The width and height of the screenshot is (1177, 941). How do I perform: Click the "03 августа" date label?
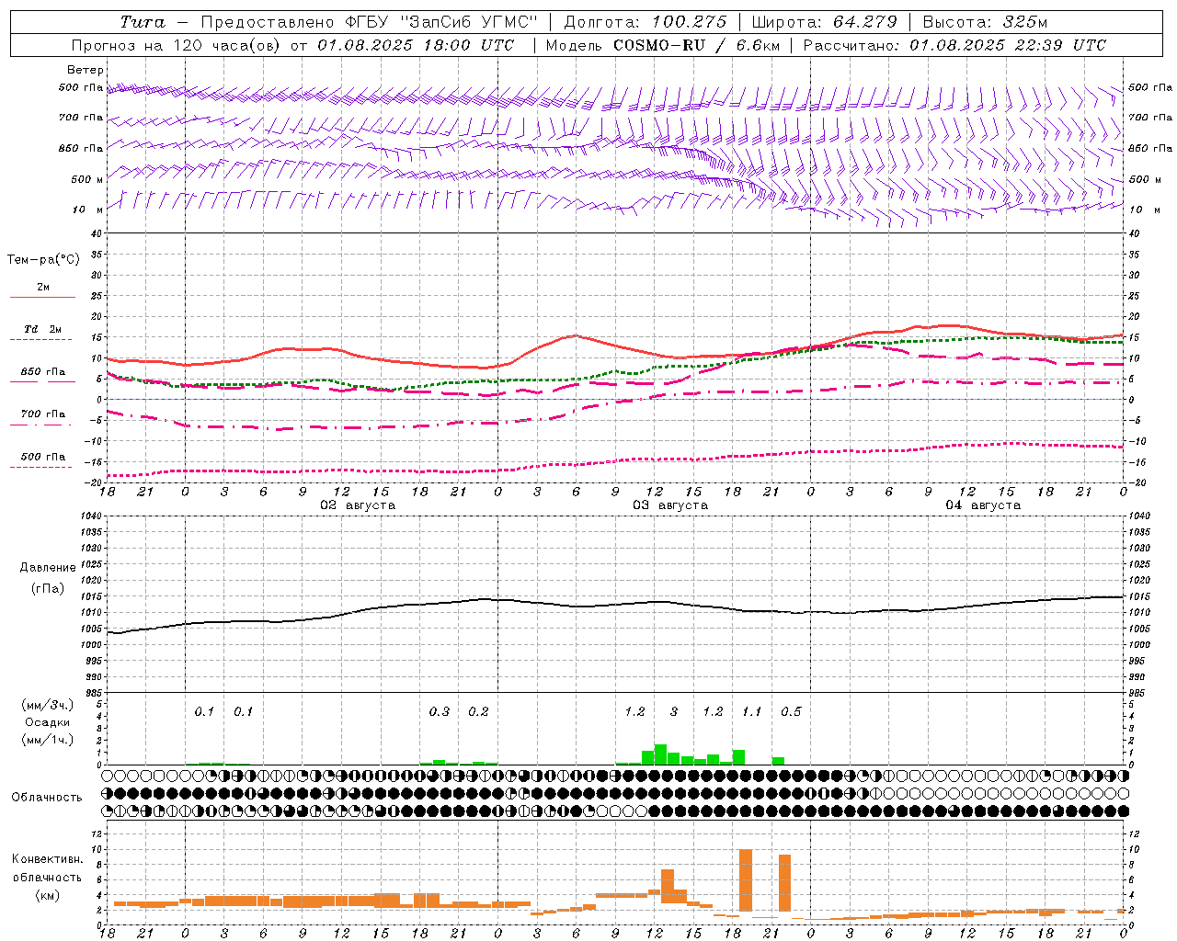tap(670, 505)
